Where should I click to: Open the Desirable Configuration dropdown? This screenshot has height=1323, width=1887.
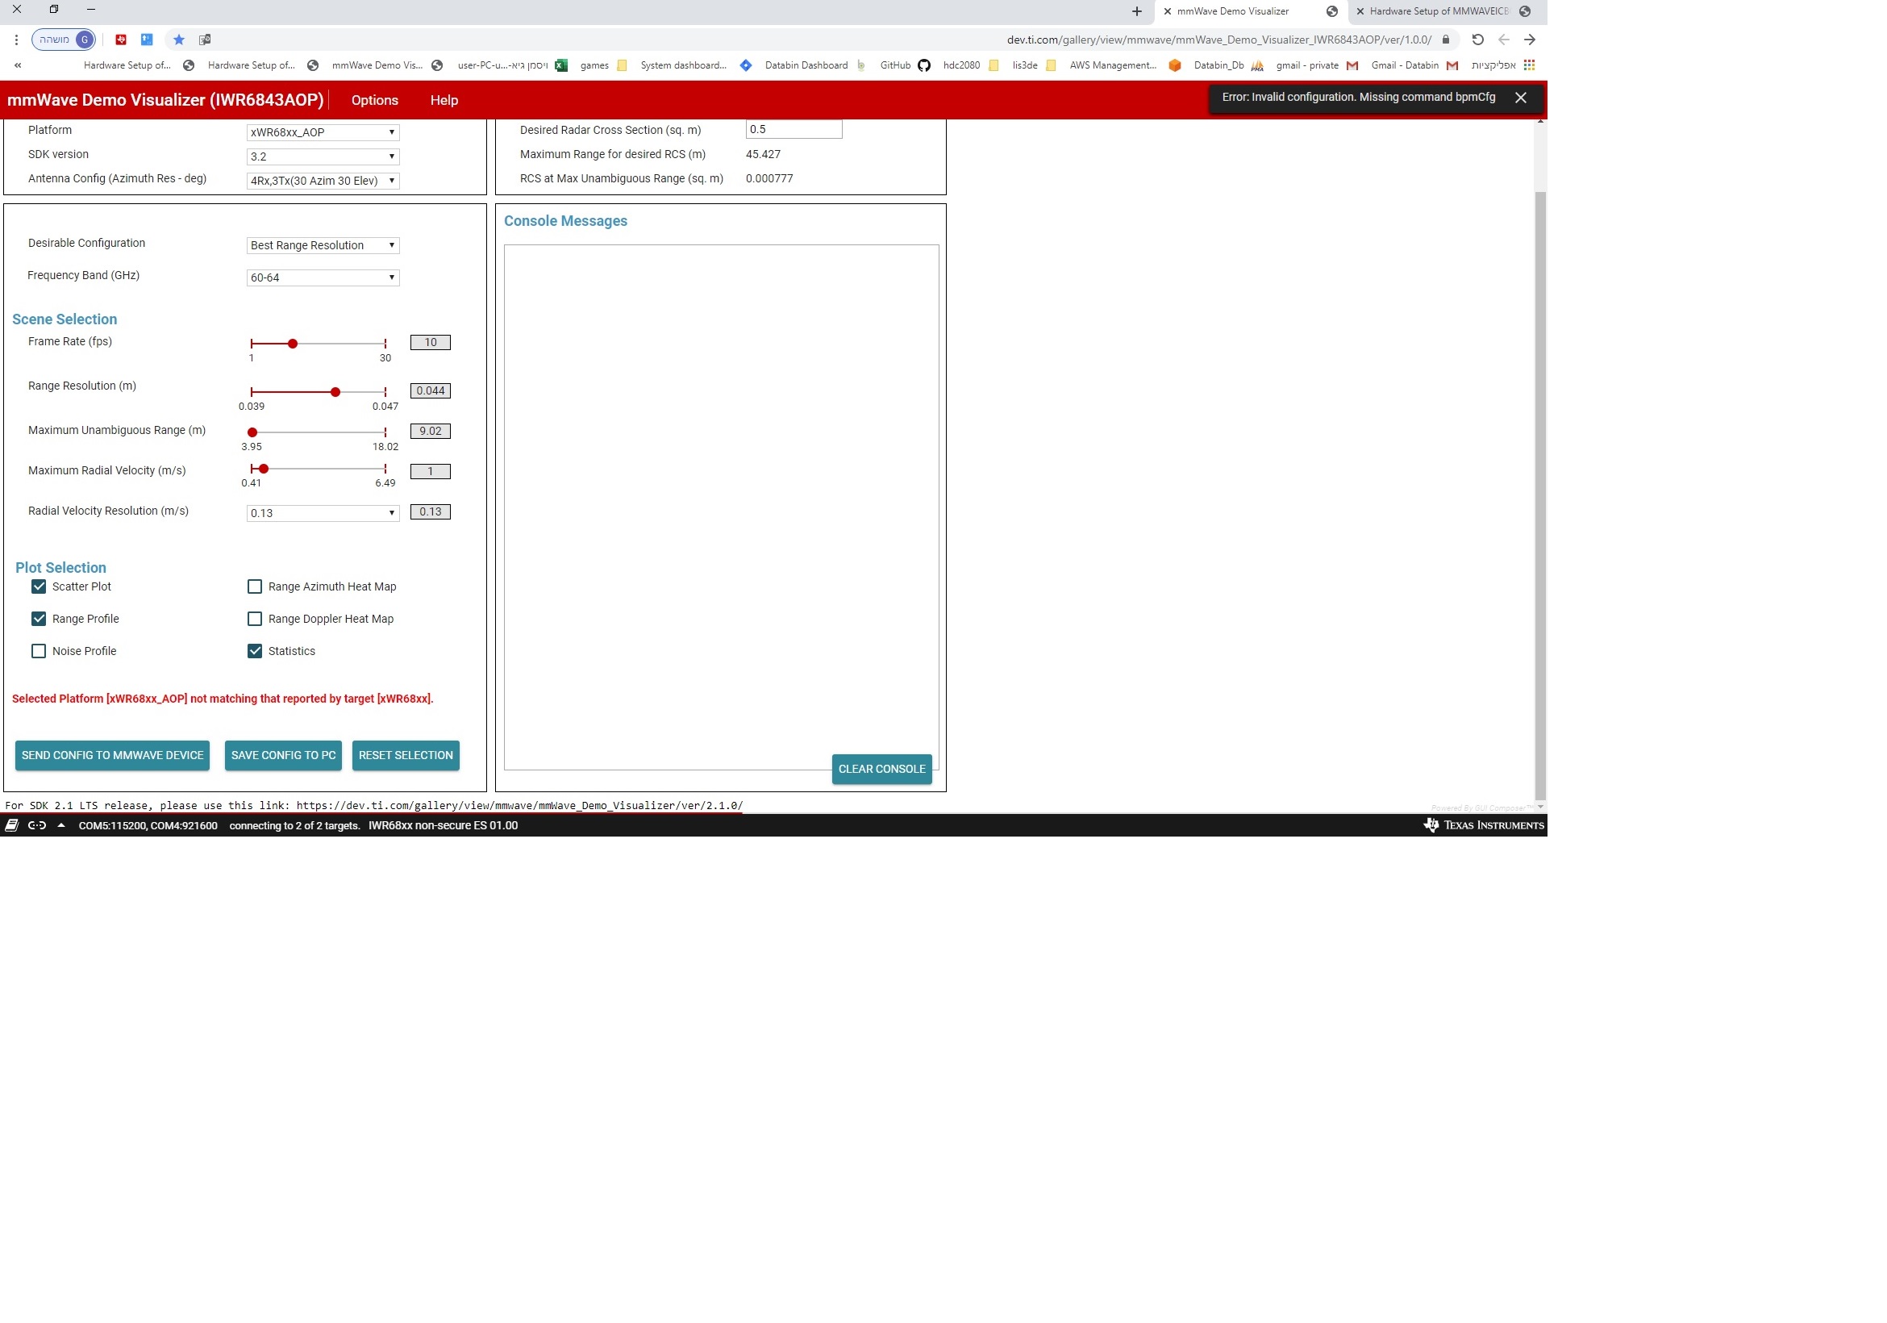[x=323, y=245]
